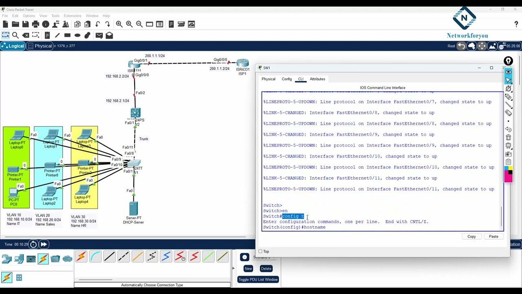This screenshot has height=294, width=522.
Task: Choose the copper straight-through cable
Action: coord(109,256)
